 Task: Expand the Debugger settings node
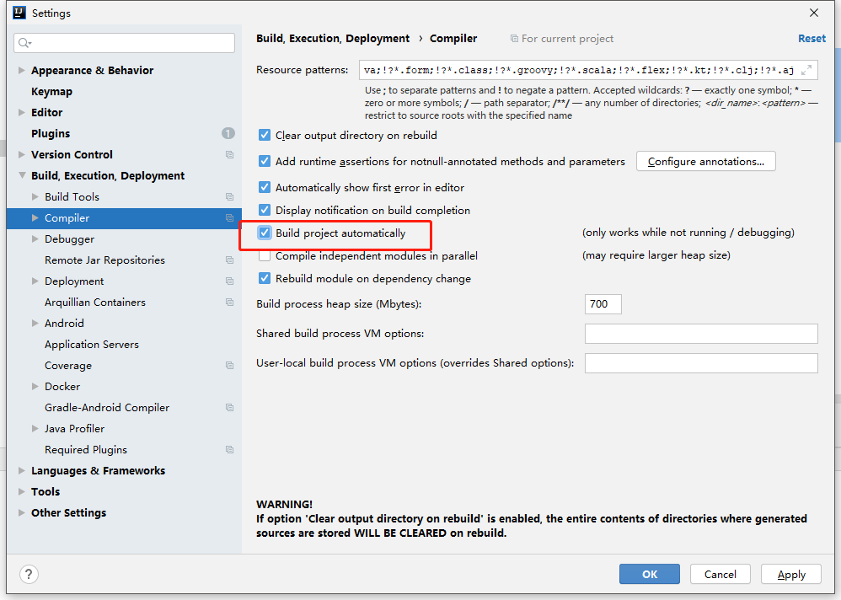coord(35,239)
